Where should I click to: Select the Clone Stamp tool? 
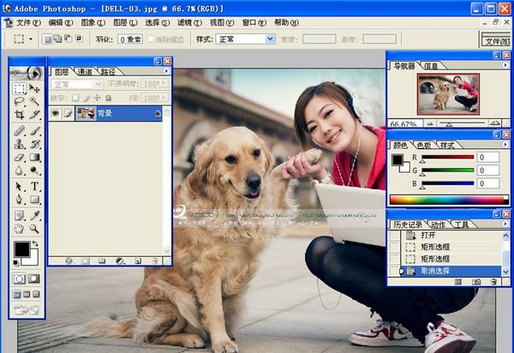20,144
